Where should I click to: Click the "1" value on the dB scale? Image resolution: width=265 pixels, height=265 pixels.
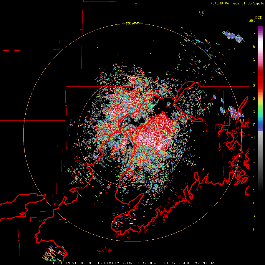[254, 112]
